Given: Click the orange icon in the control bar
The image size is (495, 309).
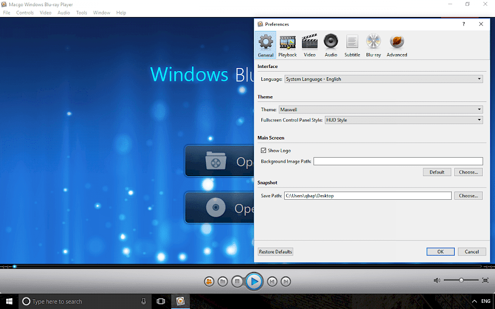Looking at the screenshot, I should pos(209,281).
